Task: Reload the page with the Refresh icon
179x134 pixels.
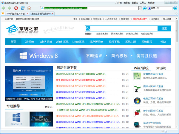Action: pos(22,8)
